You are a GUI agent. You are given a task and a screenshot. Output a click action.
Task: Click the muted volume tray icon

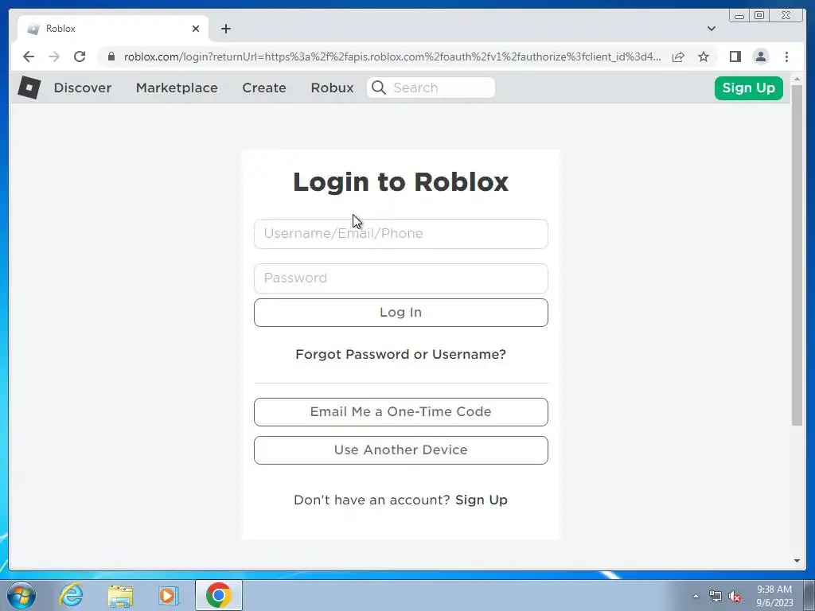735,597
